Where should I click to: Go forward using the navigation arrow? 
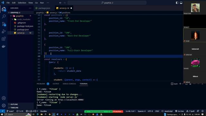64,3
